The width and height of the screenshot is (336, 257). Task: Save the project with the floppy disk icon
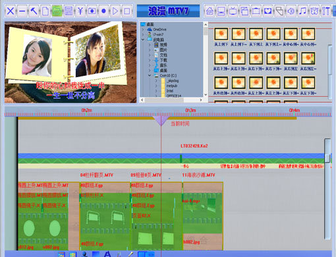point(69,11)
